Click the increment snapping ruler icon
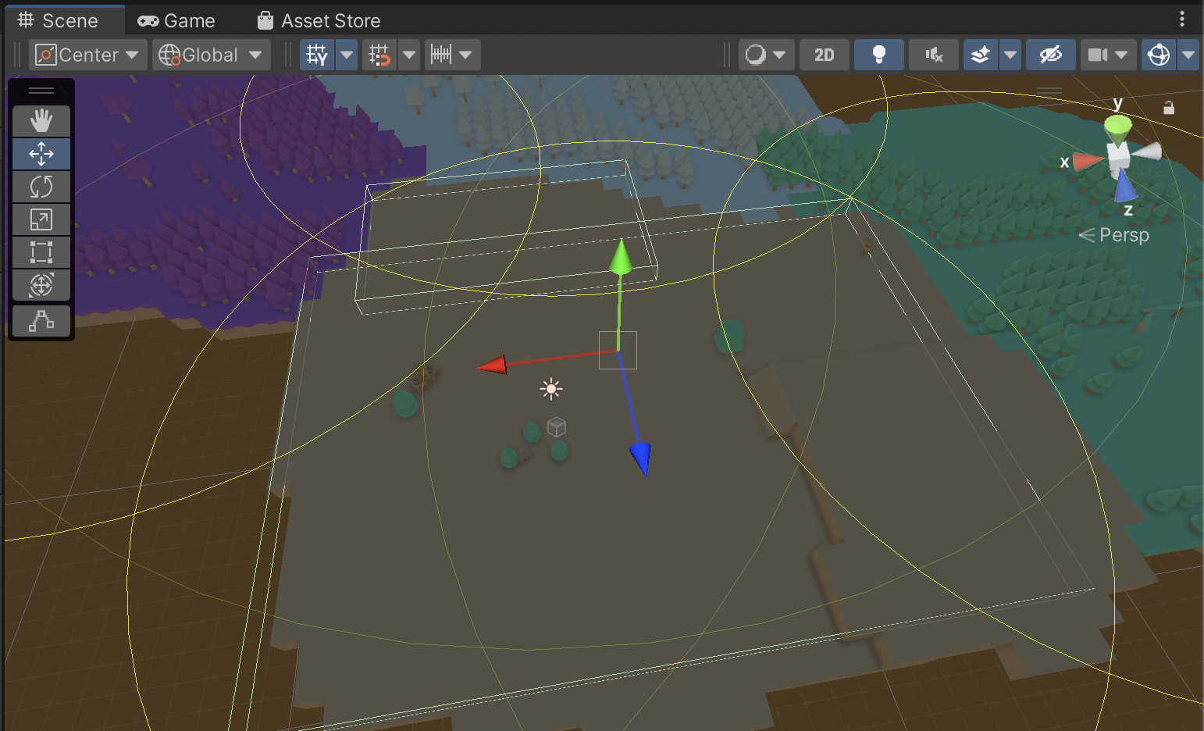1204x731 pixels. pos(441,55)
